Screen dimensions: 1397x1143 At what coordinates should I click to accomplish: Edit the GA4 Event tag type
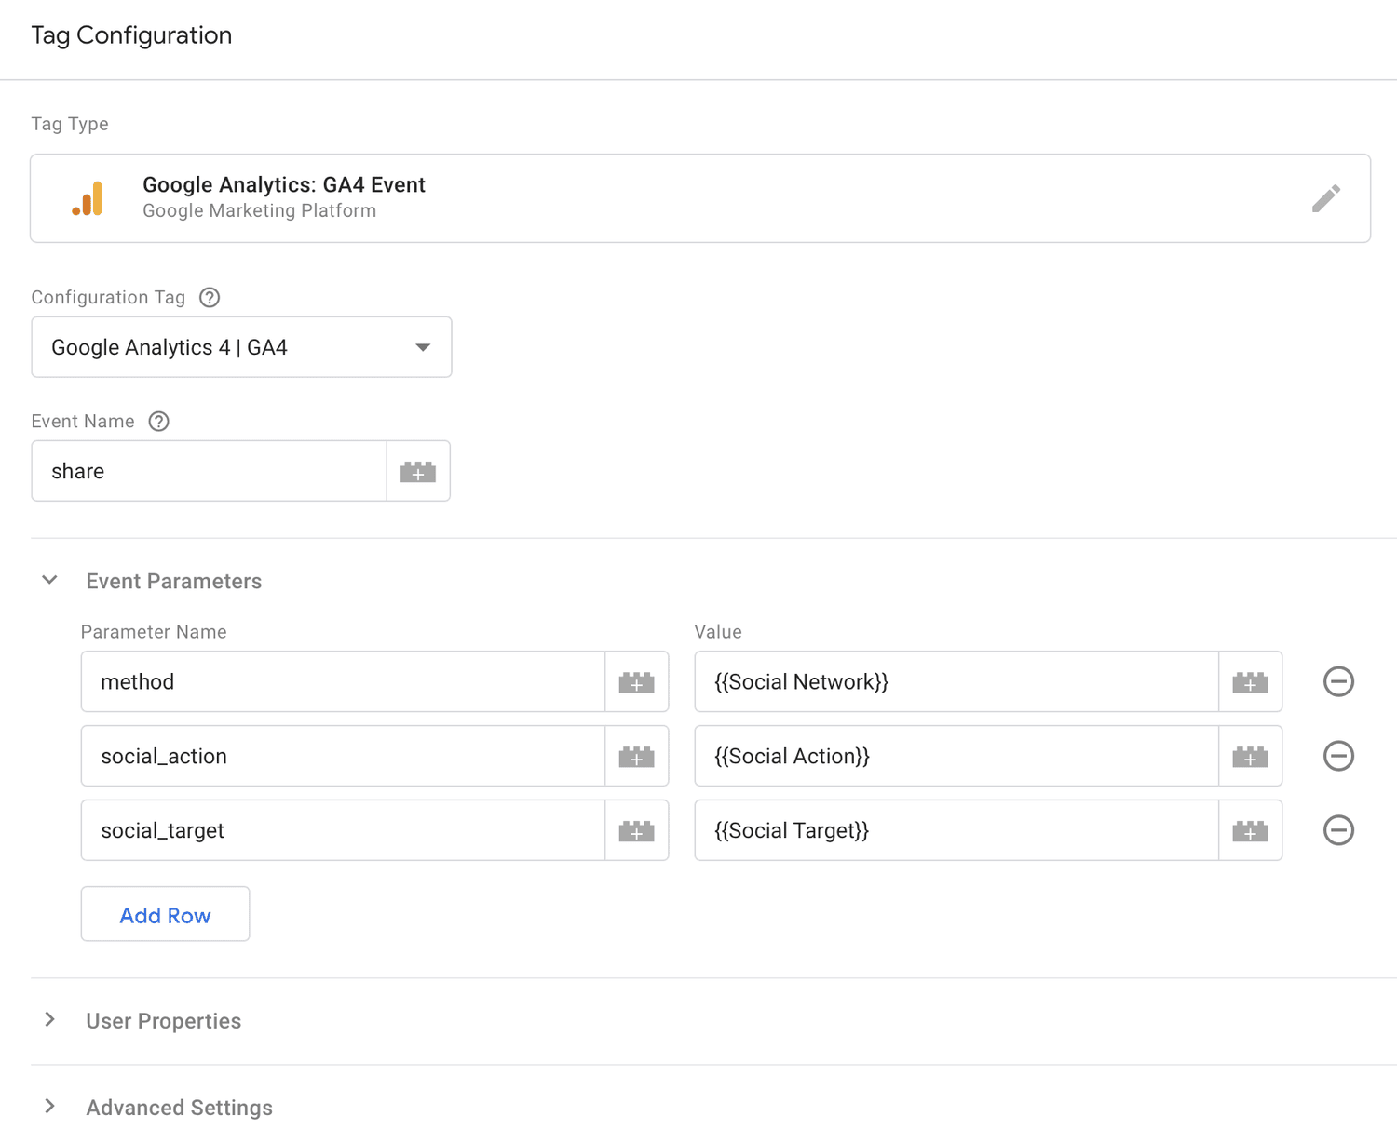(1326, 198)
